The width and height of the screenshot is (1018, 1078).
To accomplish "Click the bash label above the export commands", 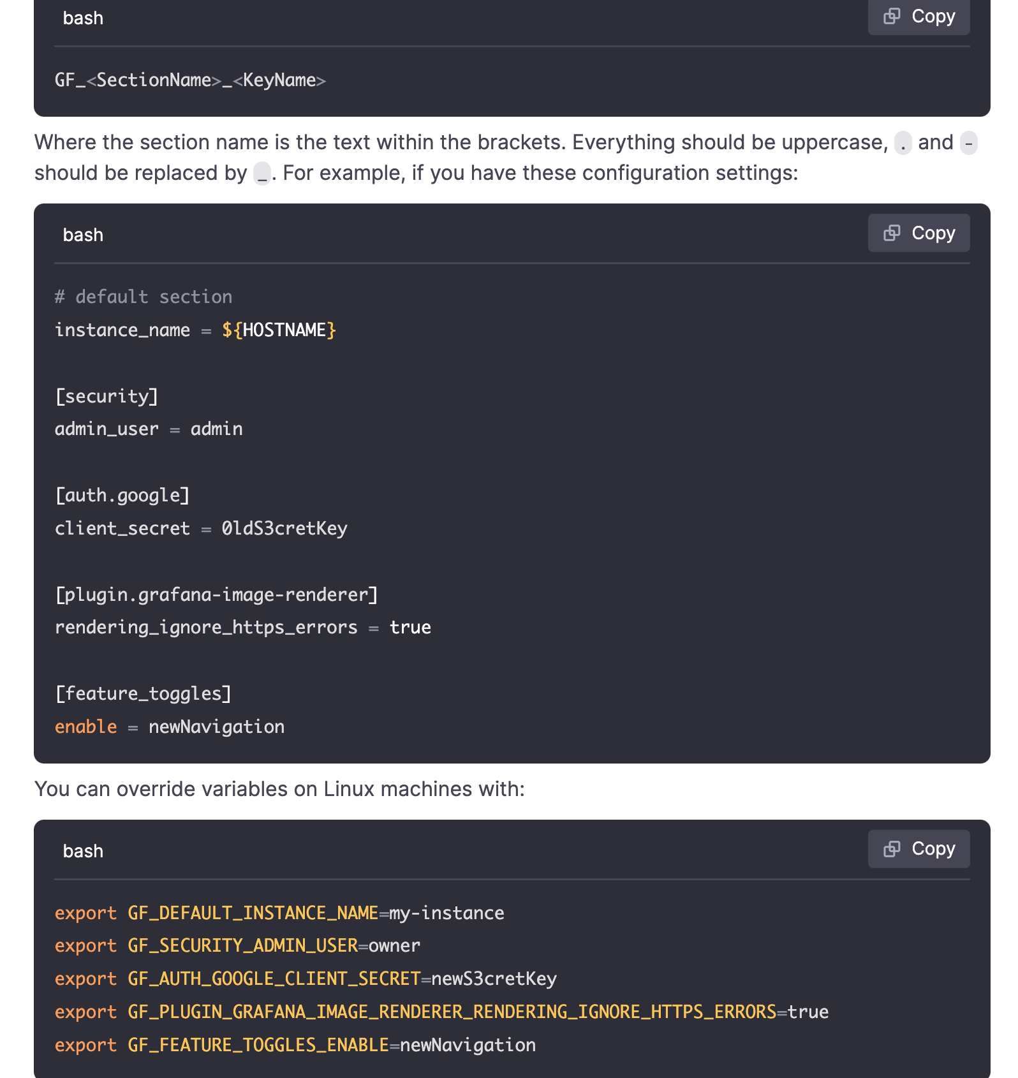I will 83,852.
